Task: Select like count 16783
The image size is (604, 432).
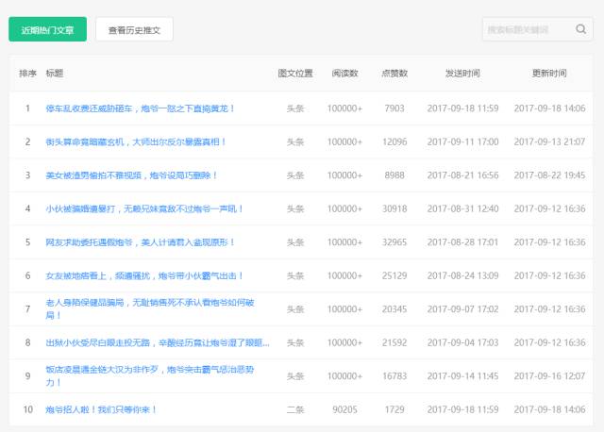Action: 394,376
